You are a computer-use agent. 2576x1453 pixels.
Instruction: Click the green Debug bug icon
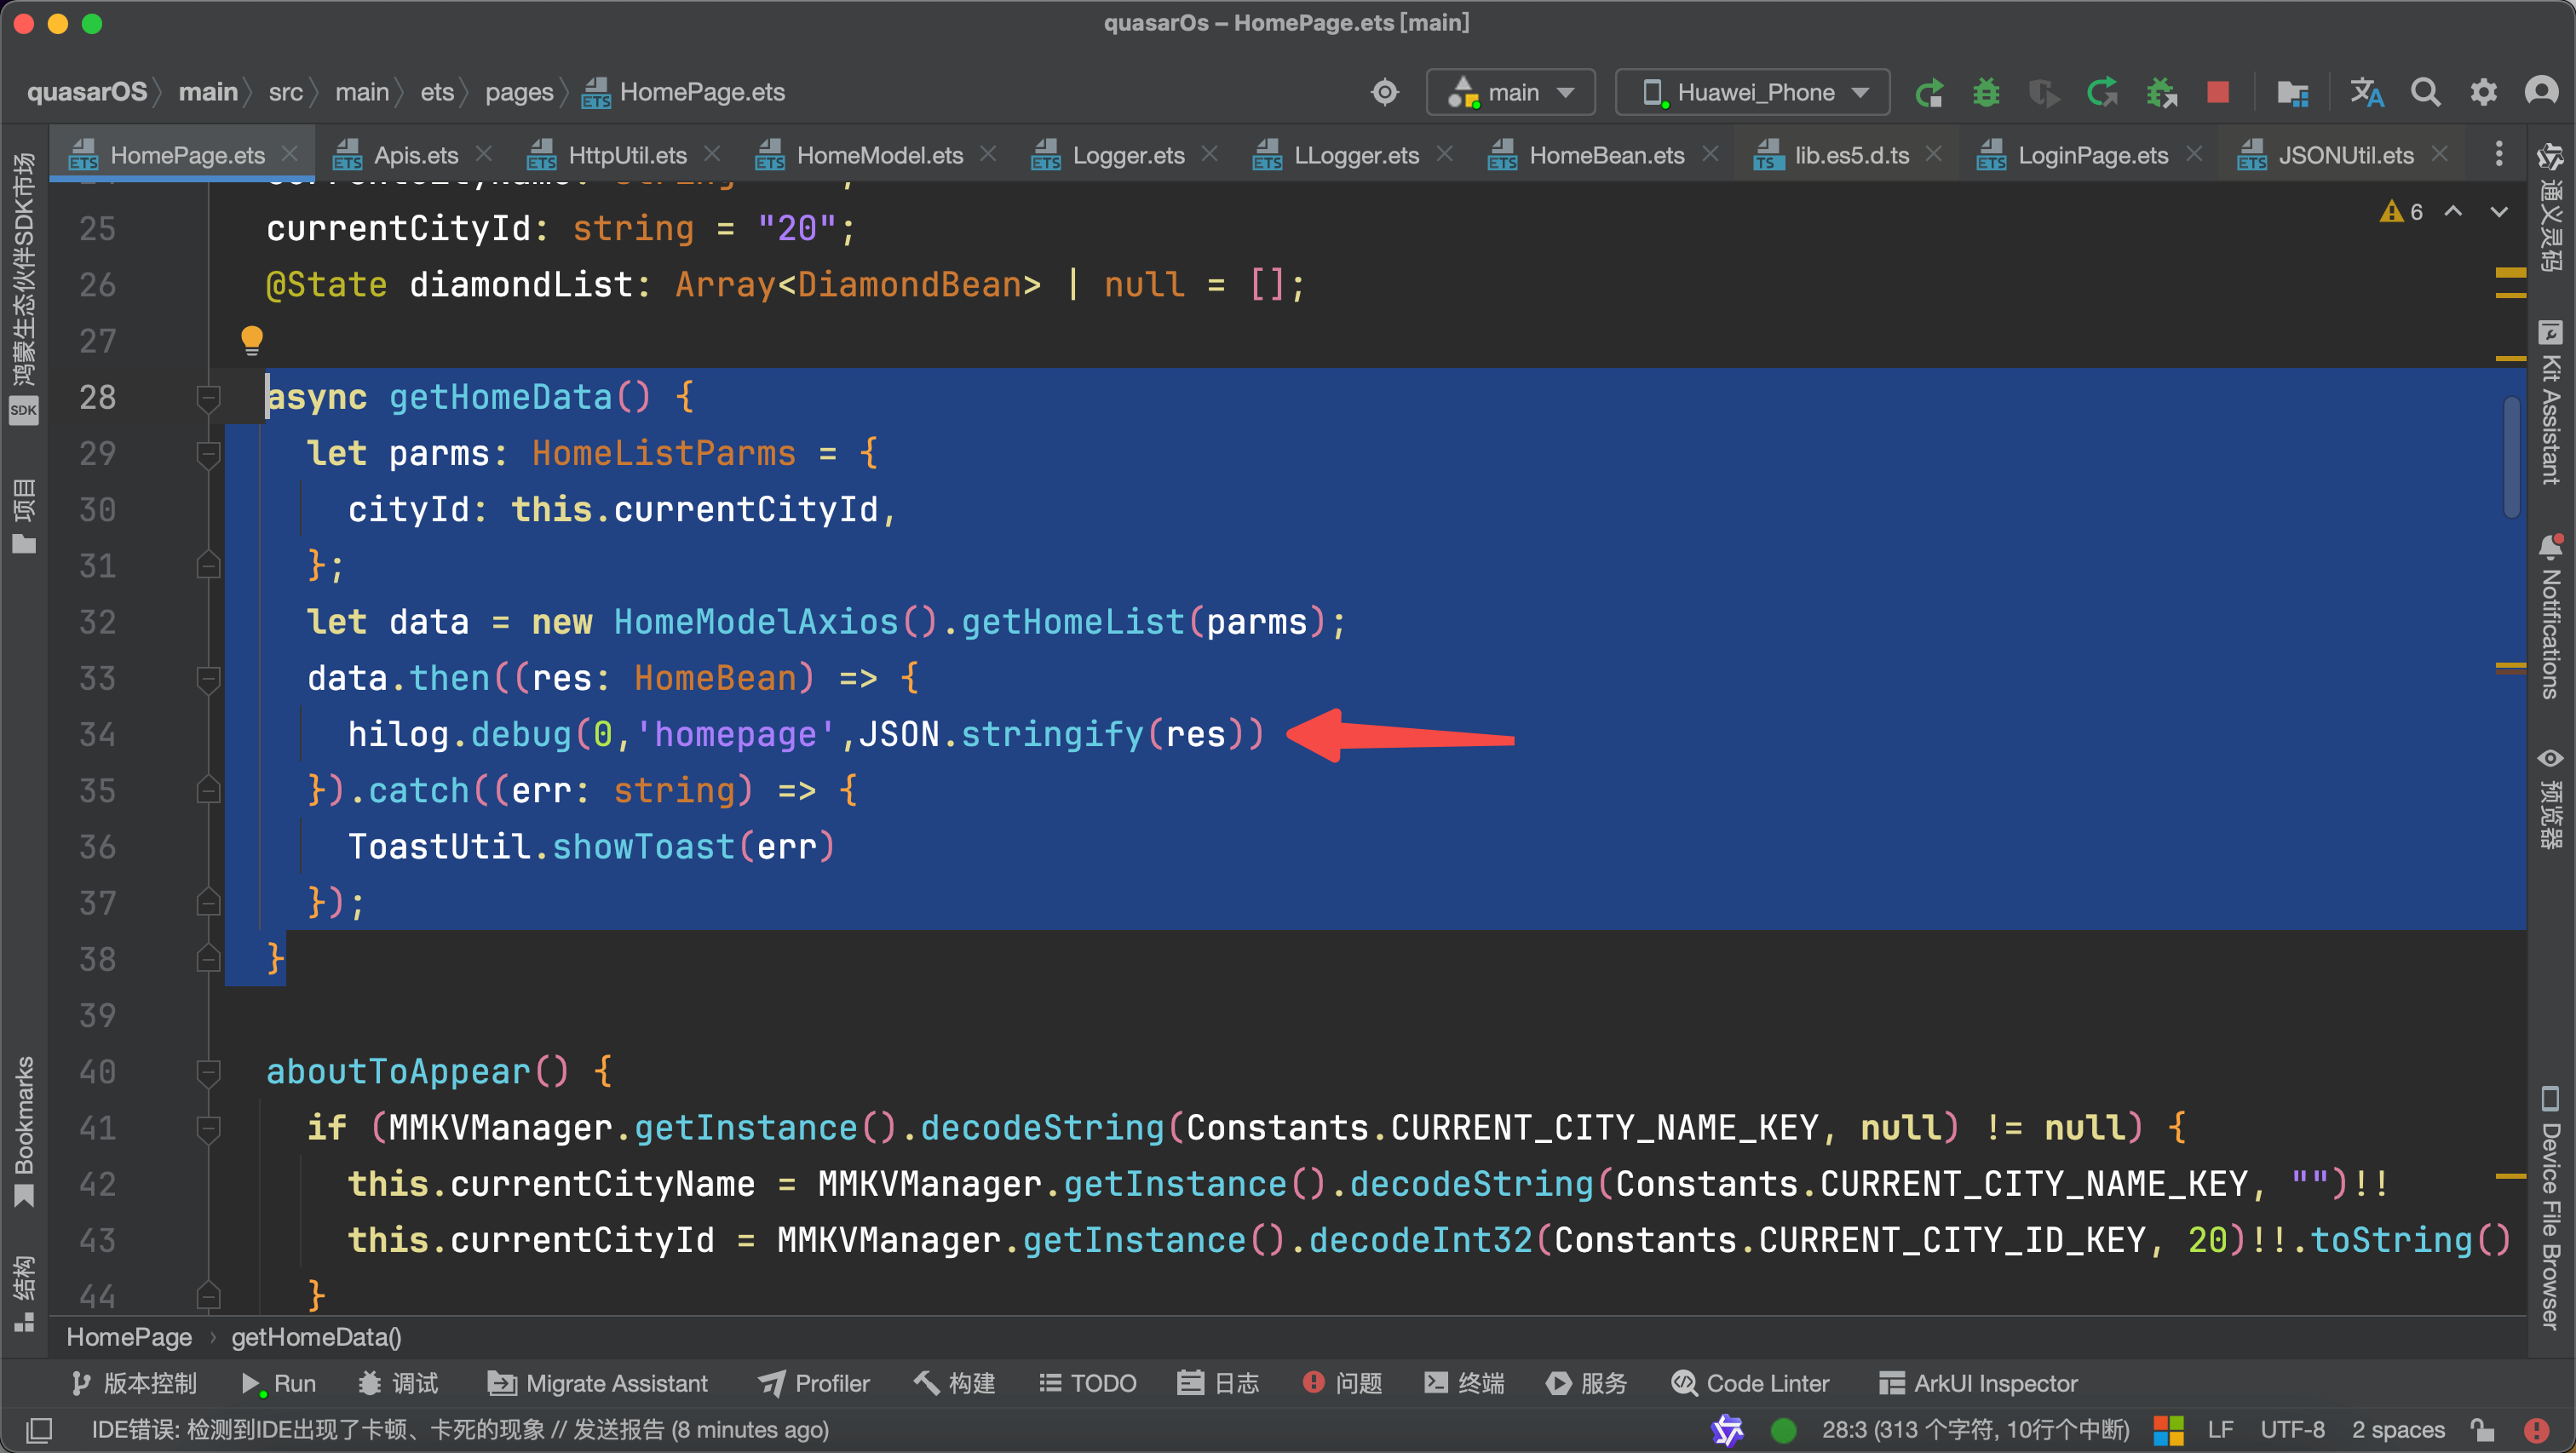coord(1986,92)
